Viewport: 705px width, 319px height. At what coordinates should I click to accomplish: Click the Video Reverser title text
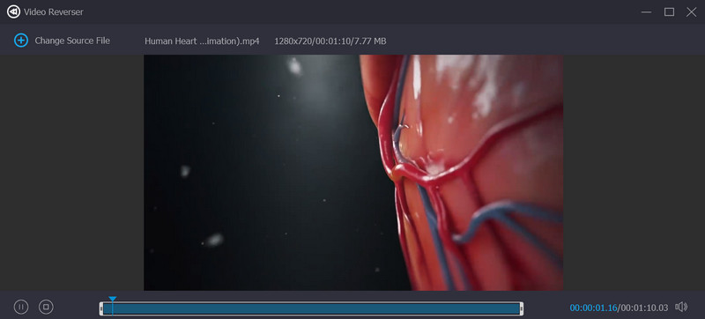pos(54,12)
